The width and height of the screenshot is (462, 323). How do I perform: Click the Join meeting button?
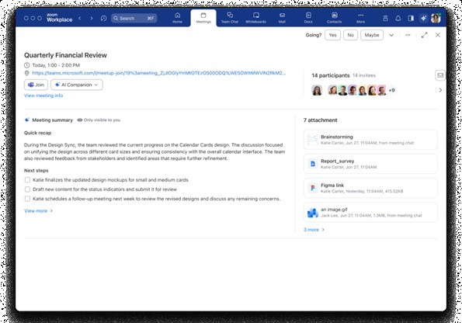pos(36,85)
